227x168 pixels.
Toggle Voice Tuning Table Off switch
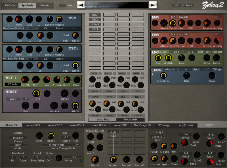click(x=76, y=145)
